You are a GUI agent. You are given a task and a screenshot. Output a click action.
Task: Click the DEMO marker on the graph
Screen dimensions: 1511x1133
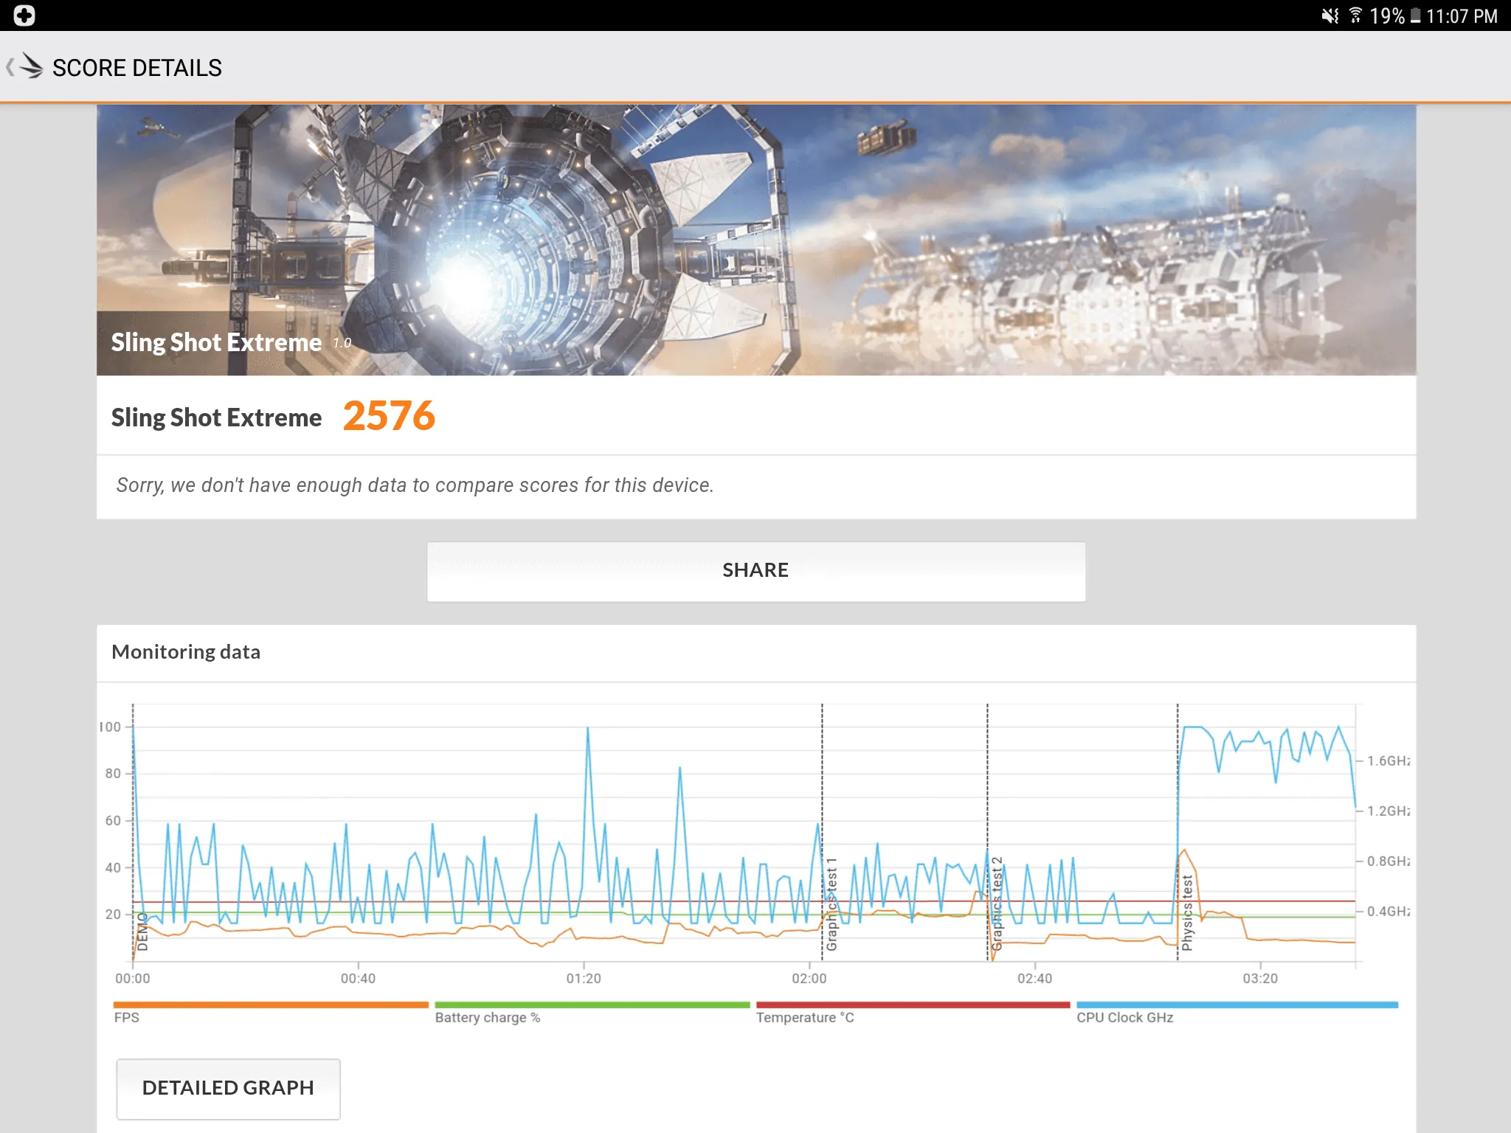click(142, 932)
